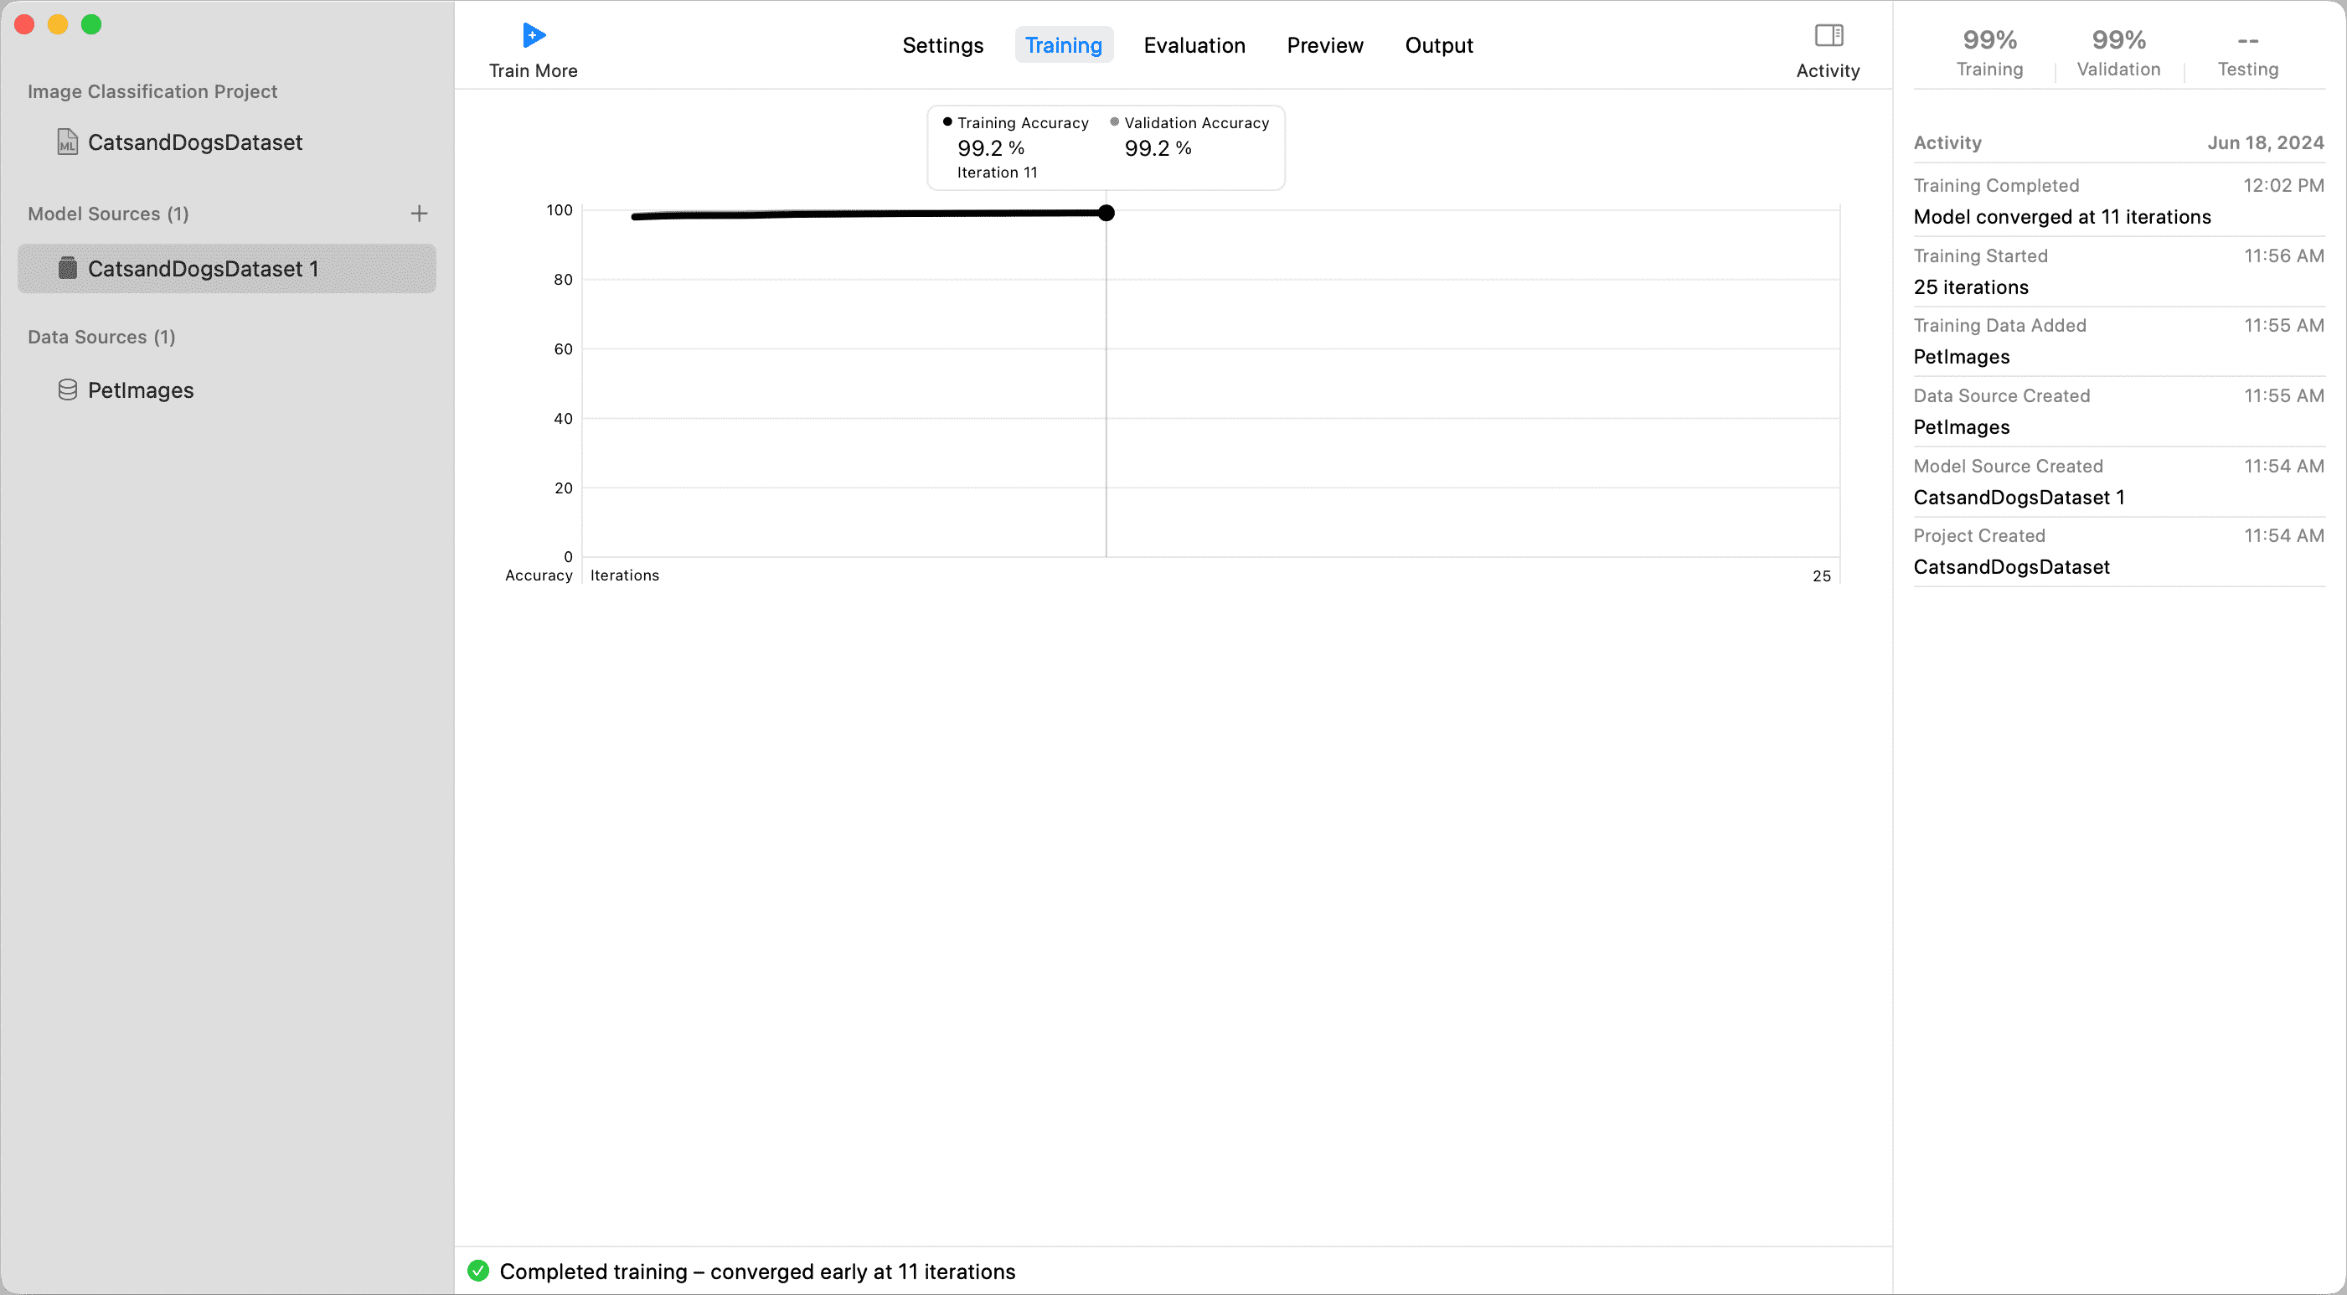This screenshot has height=1295, width=2347.
Task: Click the iteration 11 marker on chart
Action: (1106, 214)
